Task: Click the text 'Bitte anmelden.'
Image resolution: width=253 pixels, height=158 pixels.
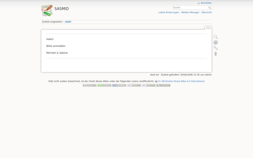Action: point(56,46)
